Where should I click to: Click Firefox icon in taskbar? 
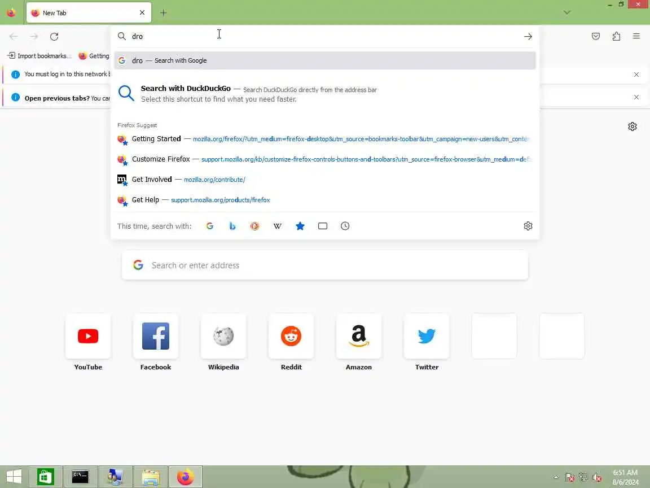click(x=185, y=477)
